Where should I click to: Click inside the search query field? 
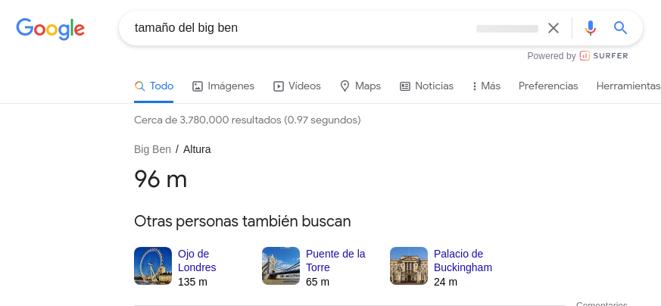point(303,28)
